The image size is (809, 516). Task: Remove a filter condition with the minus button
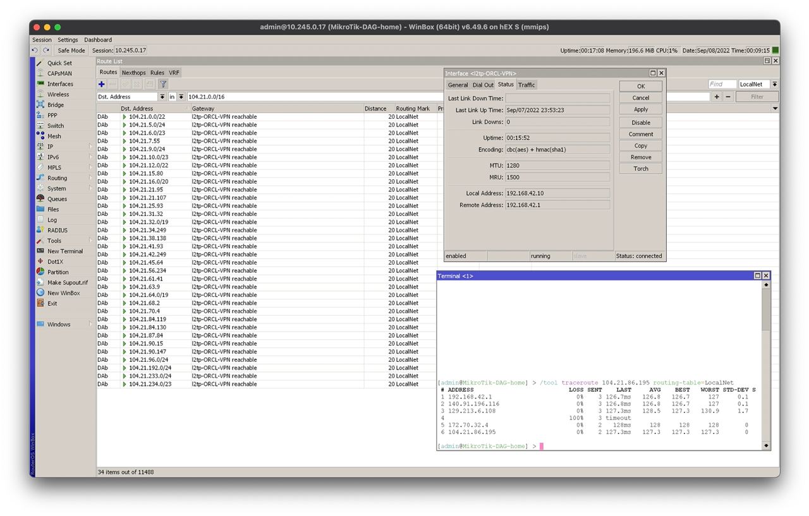728,97
